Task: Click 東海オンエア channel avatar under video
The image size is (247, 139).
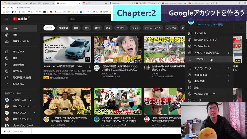Action: click(96, 68)
